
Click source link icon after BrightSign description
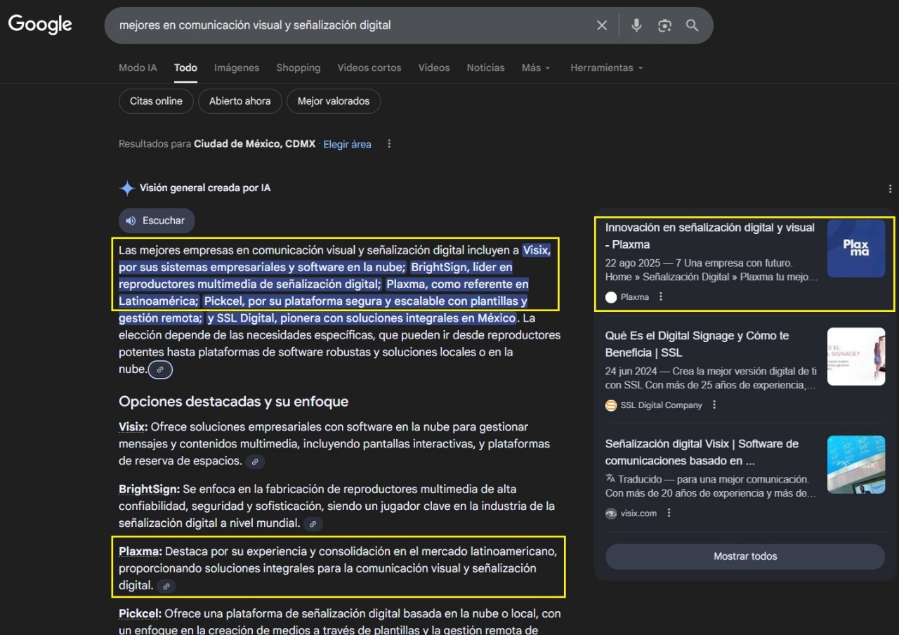(313, 523)
